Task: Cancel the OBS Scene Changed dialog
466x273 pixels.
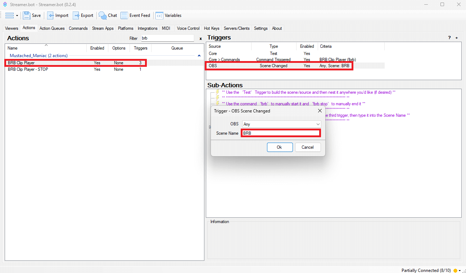Action: point(307,147)
